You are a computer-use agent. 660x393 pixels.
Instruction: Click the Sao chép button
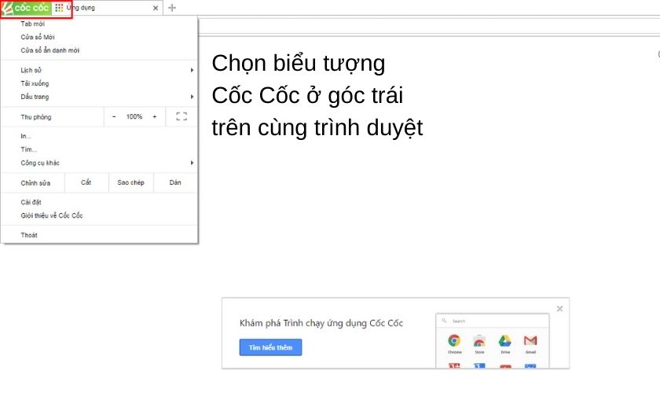pyautogui.click(x=131, y=182)
